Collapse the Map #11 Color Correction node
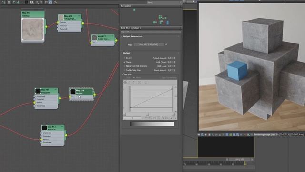This screenshot has width=305, height=172. (112, 36)
